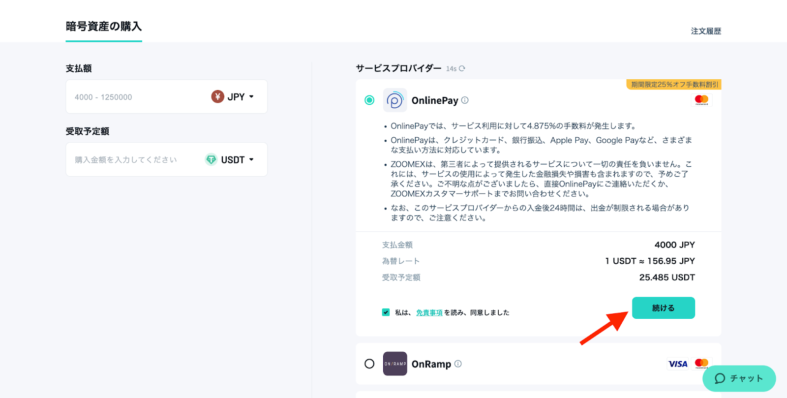Click the 1 USDT ≈ 156.95 JPY rate

pos(650,261)
